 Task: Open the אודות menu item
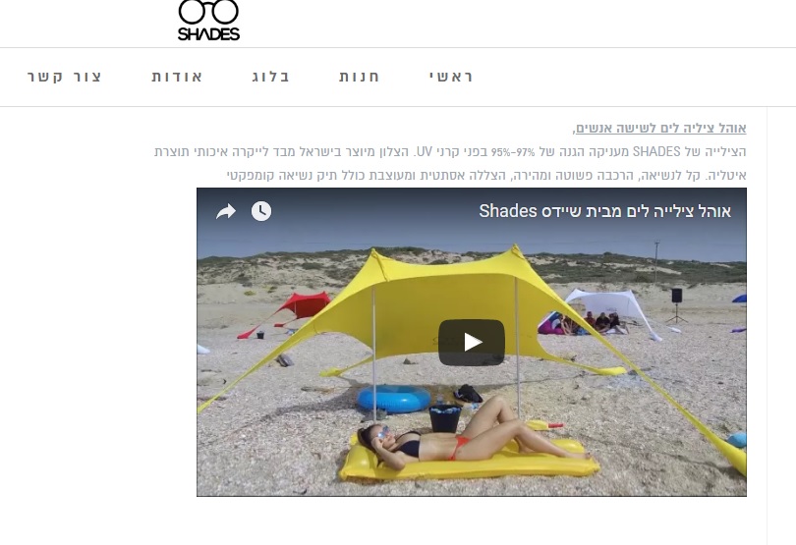coord(177,77)
